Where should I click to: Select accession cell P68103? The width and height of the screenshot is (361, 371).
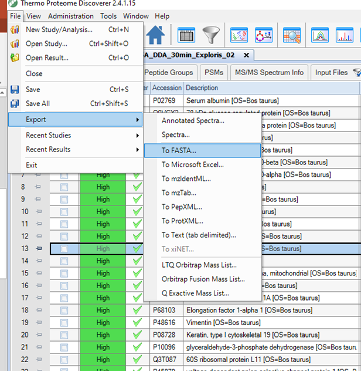coord(166,310)
